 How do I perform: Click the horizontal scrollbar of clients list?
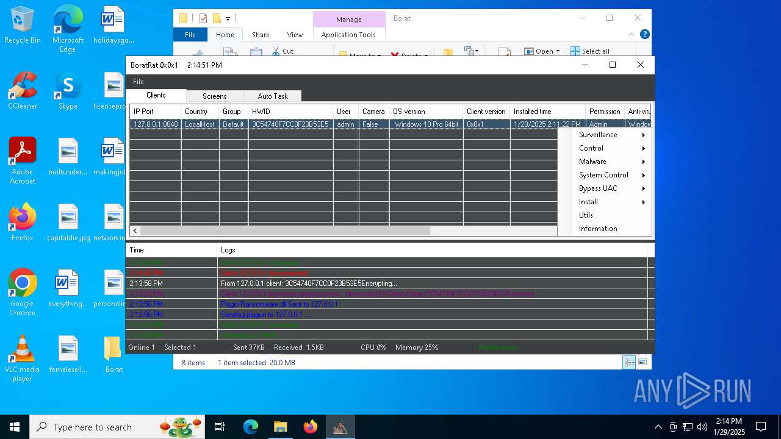(x=285, y=231)
